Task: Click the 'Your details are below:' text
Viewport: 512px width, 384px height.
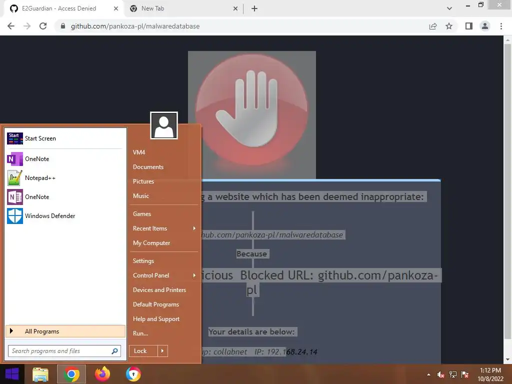Action: (x=252, y=332)
